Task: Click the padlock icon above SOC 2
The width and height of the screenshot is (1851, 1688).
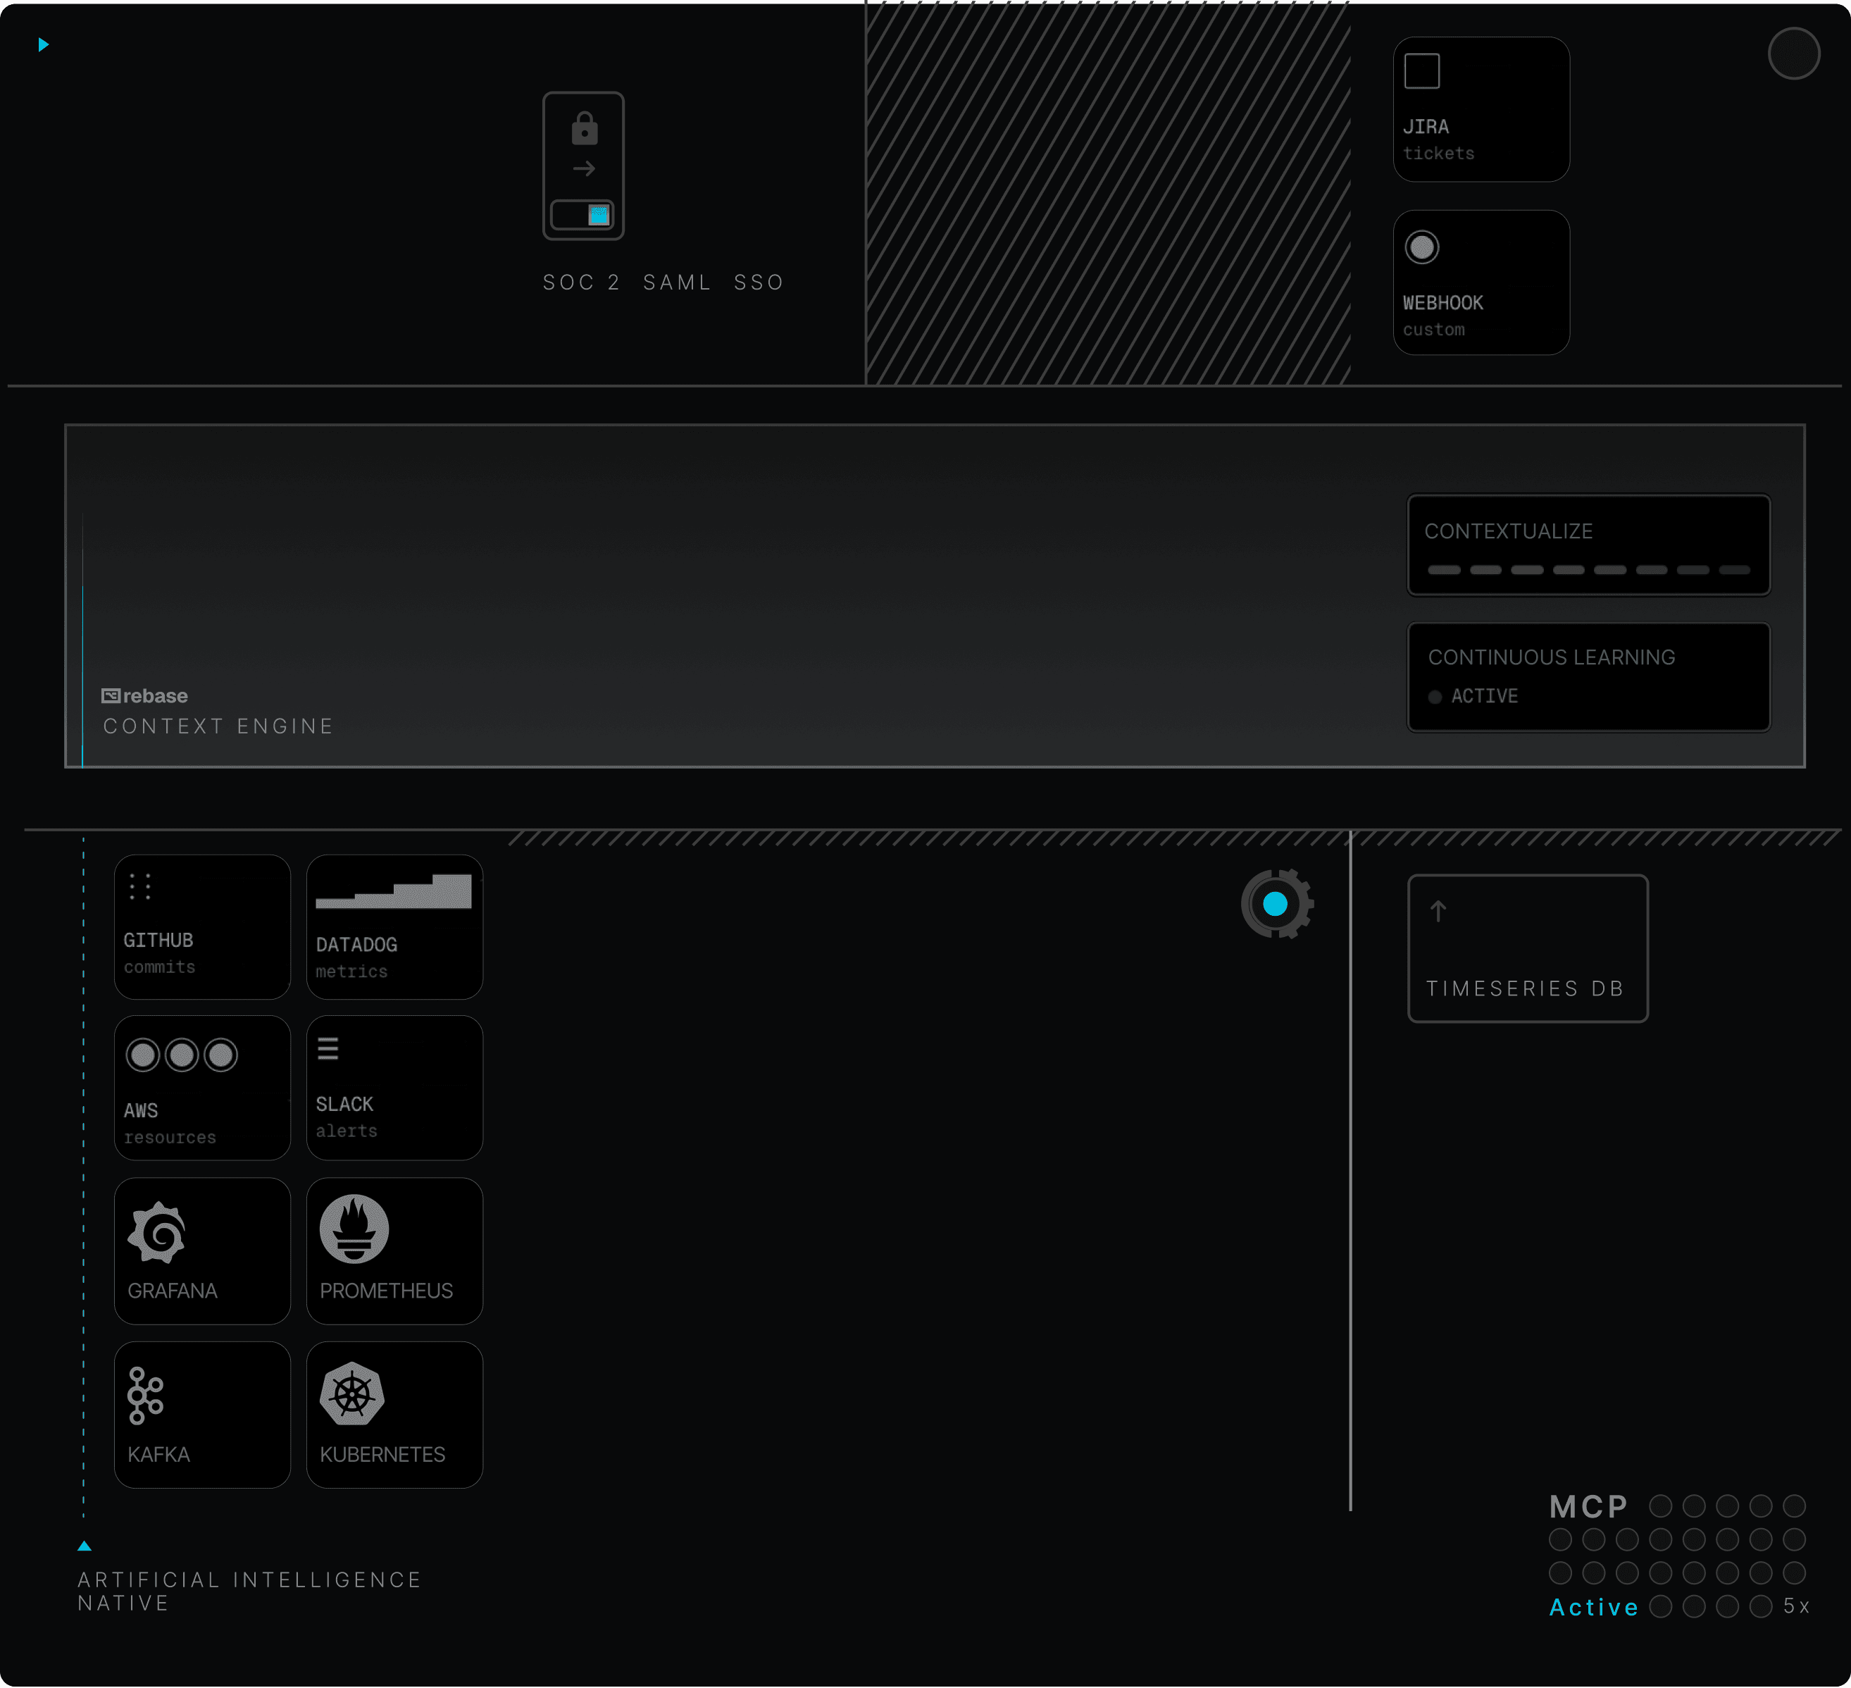Action: click(584, 129)
